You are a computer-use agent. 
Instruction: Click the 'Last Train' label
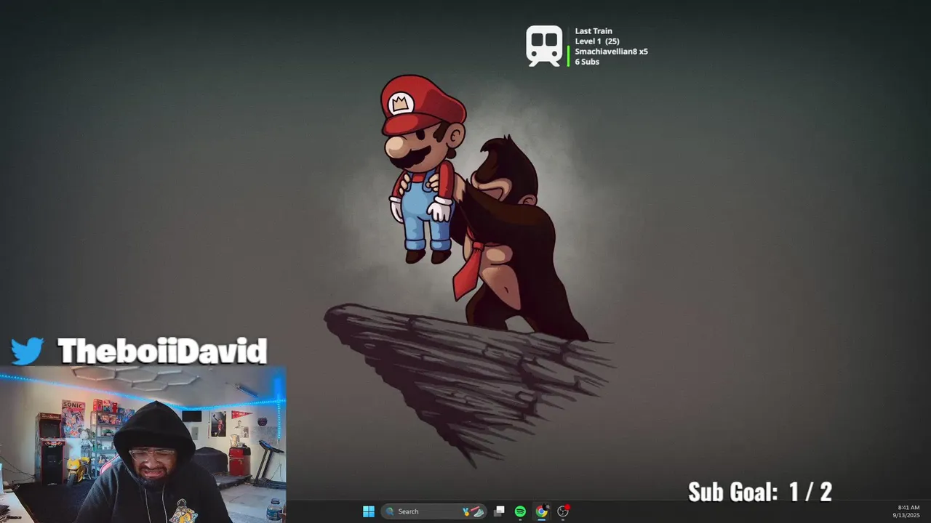pyautogui.click(x=594, y=31)
